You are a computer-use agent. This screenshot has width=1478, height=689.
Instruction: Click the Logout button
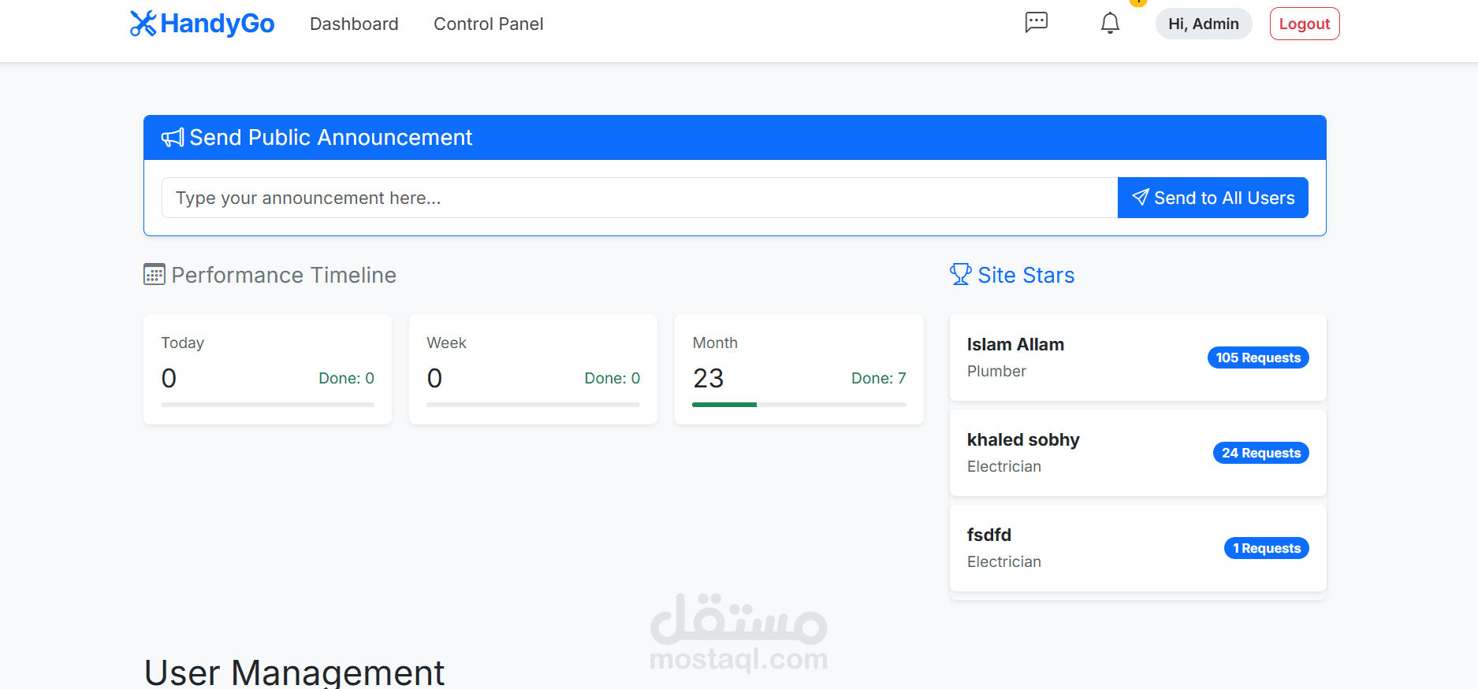point(1305,24)
